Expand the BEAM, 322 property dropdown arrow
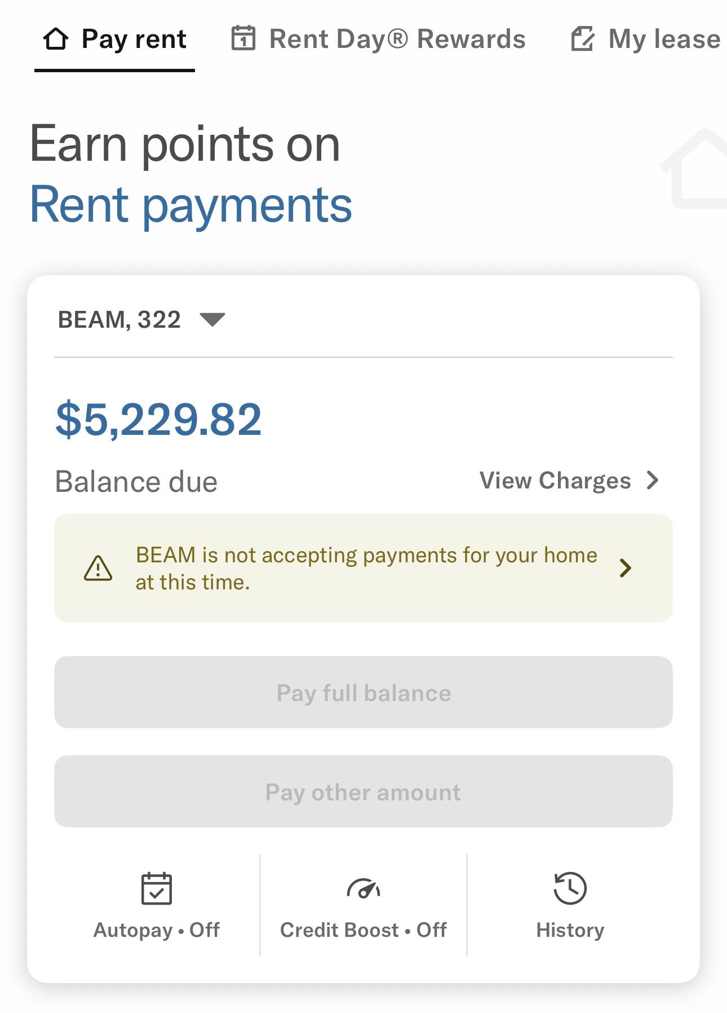The width and height of the screenshot is (727, 1013). 212,320
